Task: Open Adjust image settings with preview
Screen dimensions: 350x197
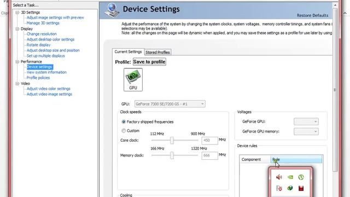Action: (55, 18)
